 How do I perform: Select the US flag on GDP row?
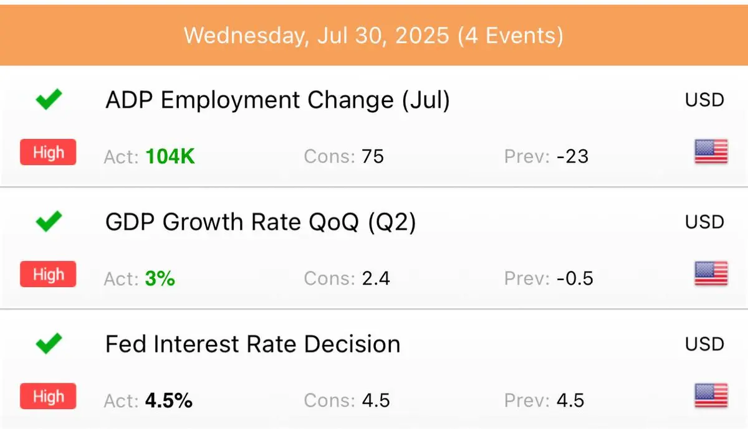tap(711, 274)
